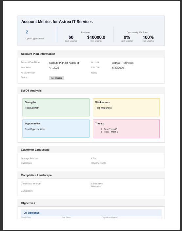Click the 'Opportunities' heading in blue box
The height and width of the screenshot is (231, 182).
[33, 124]
